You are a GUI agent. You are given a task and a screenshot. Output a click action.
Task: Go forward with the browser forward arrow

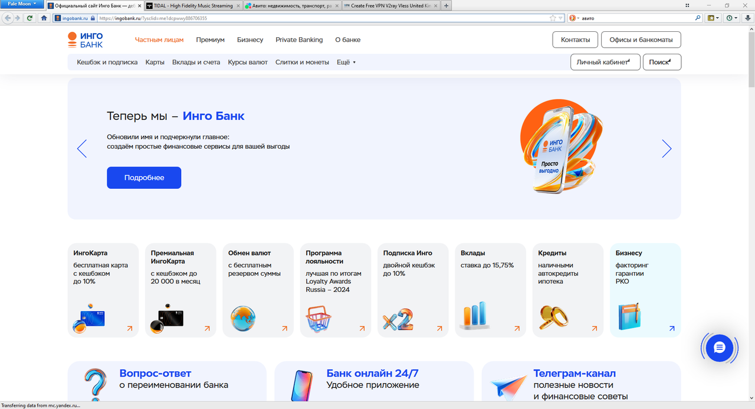[x=18, y=18]
